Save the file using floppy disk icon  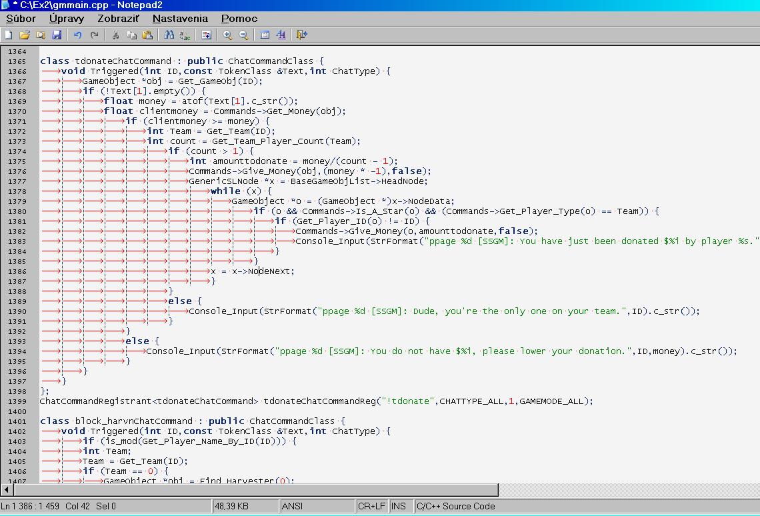pyautogui.click(x=57, y=35)
